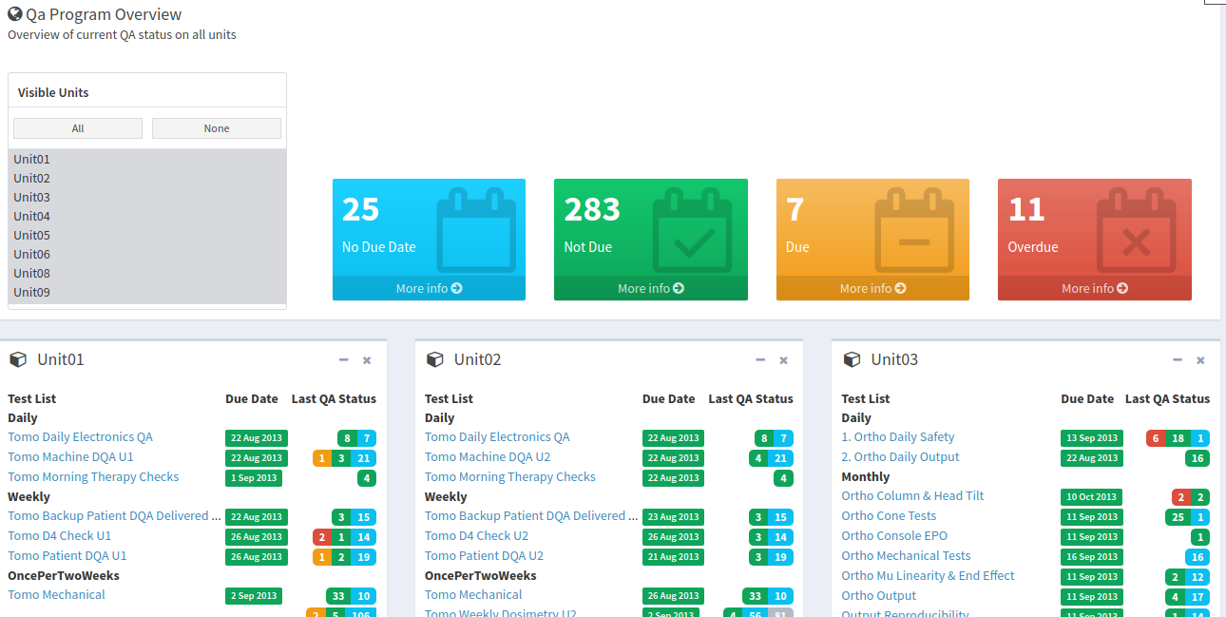Open Ortho Console EPO link

tap(894, 536)
